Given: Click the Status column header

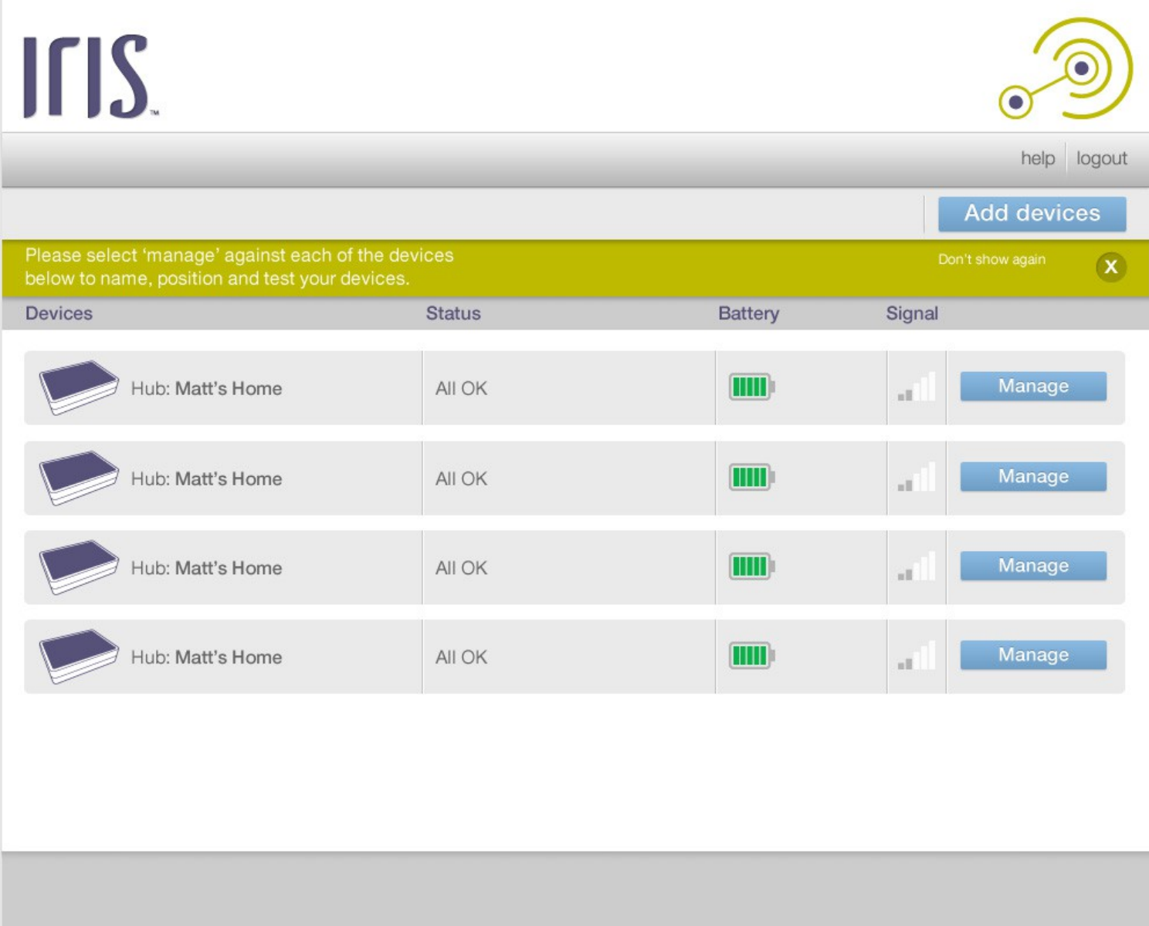Looking at the screenshot, I should (453, 313).
